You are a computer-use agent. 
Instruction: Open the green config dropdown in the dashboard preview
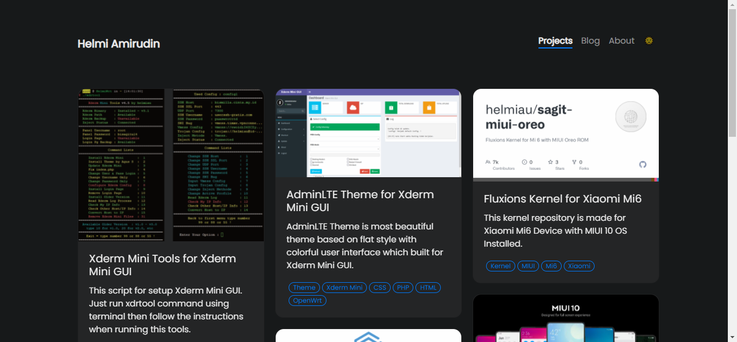tap(345, 127)
